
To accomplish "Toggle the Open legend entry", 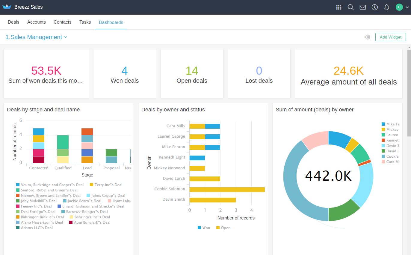I will click(223, 228).
